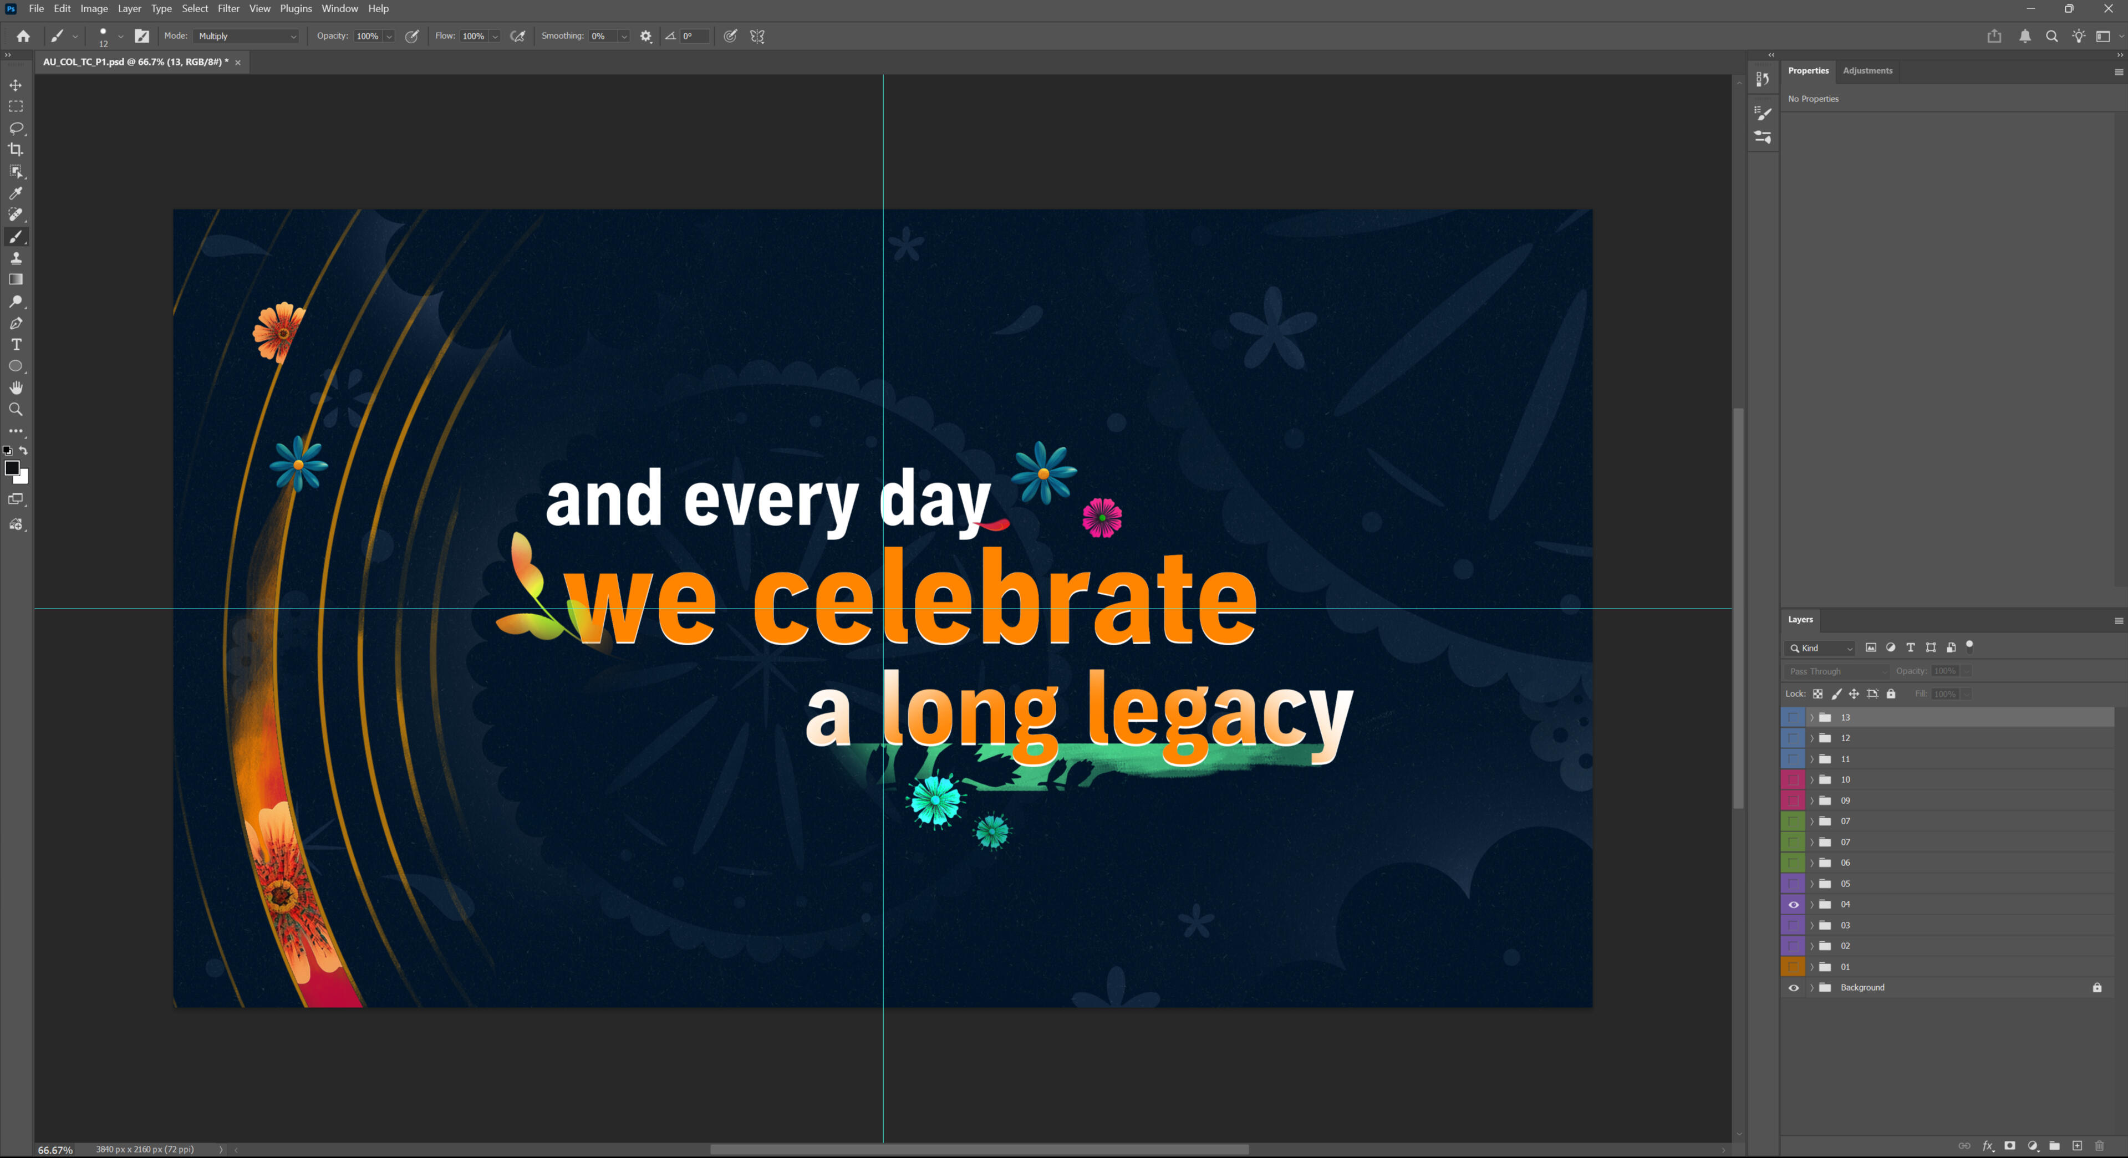
Task: Create a new group with folder icon
Action: pyautogui.click(x=2054, y=1146)
